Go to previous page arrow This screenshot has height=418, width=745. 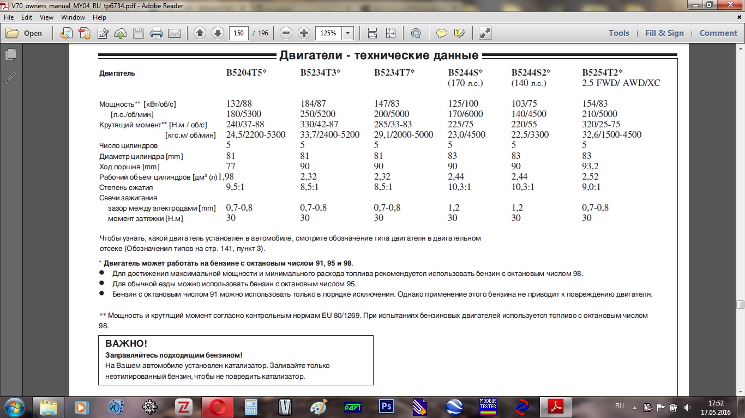tap(200, 33)
